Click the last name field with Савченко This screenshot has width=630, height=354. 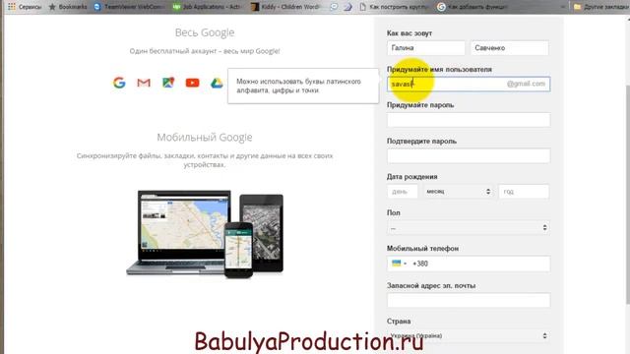point(510,48)
